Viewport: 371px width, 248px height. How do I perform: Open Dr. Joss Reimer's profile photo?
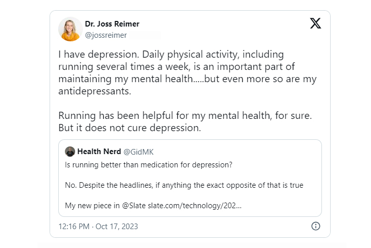(71, 29)
